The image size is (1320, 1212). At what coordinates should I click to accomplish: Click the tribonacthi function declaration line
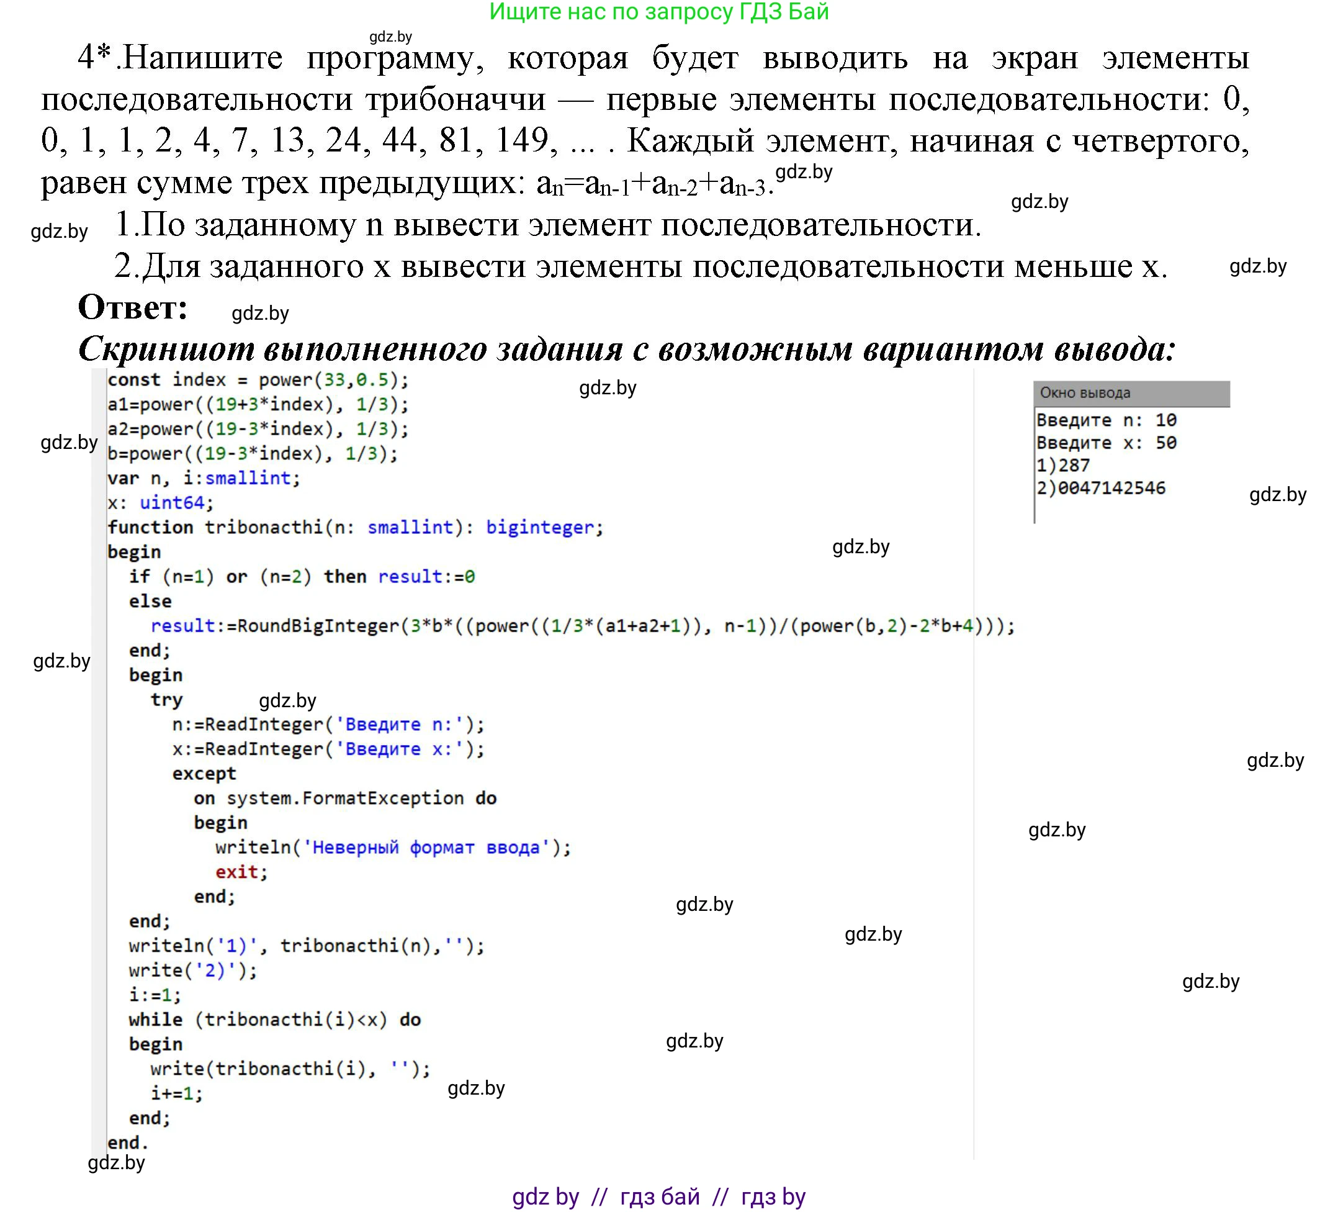[354, 527]
